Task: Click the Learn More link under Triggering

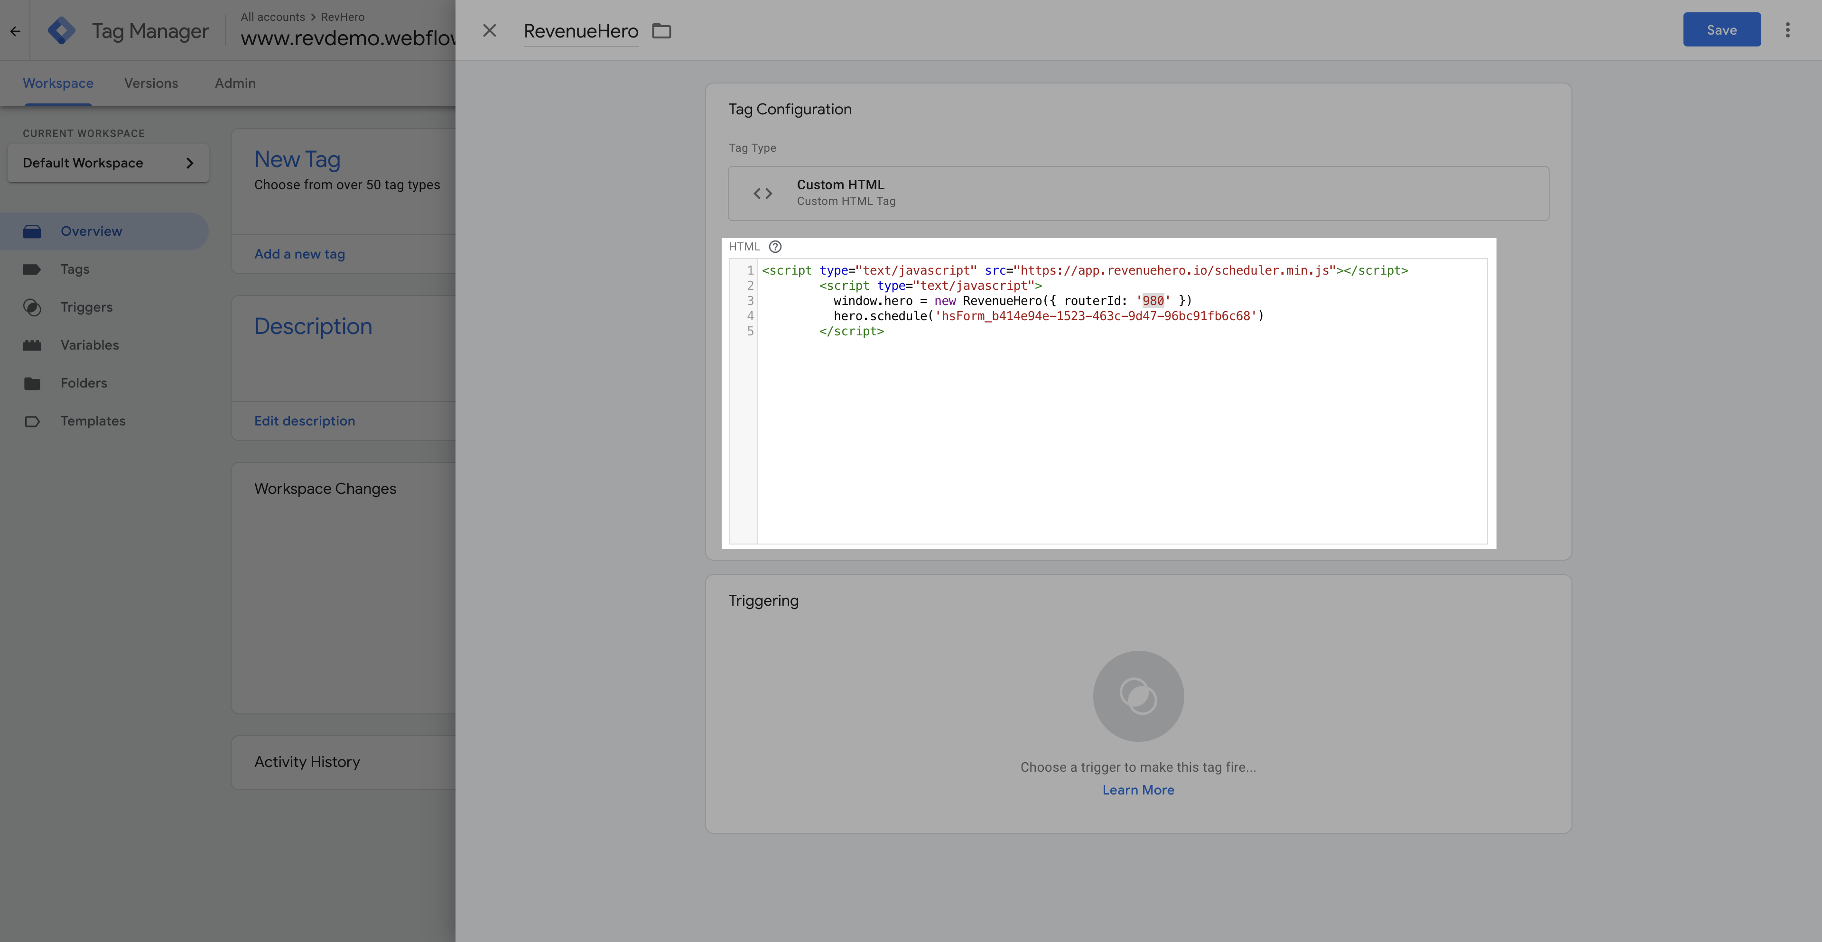Action: pos(1138,790)
